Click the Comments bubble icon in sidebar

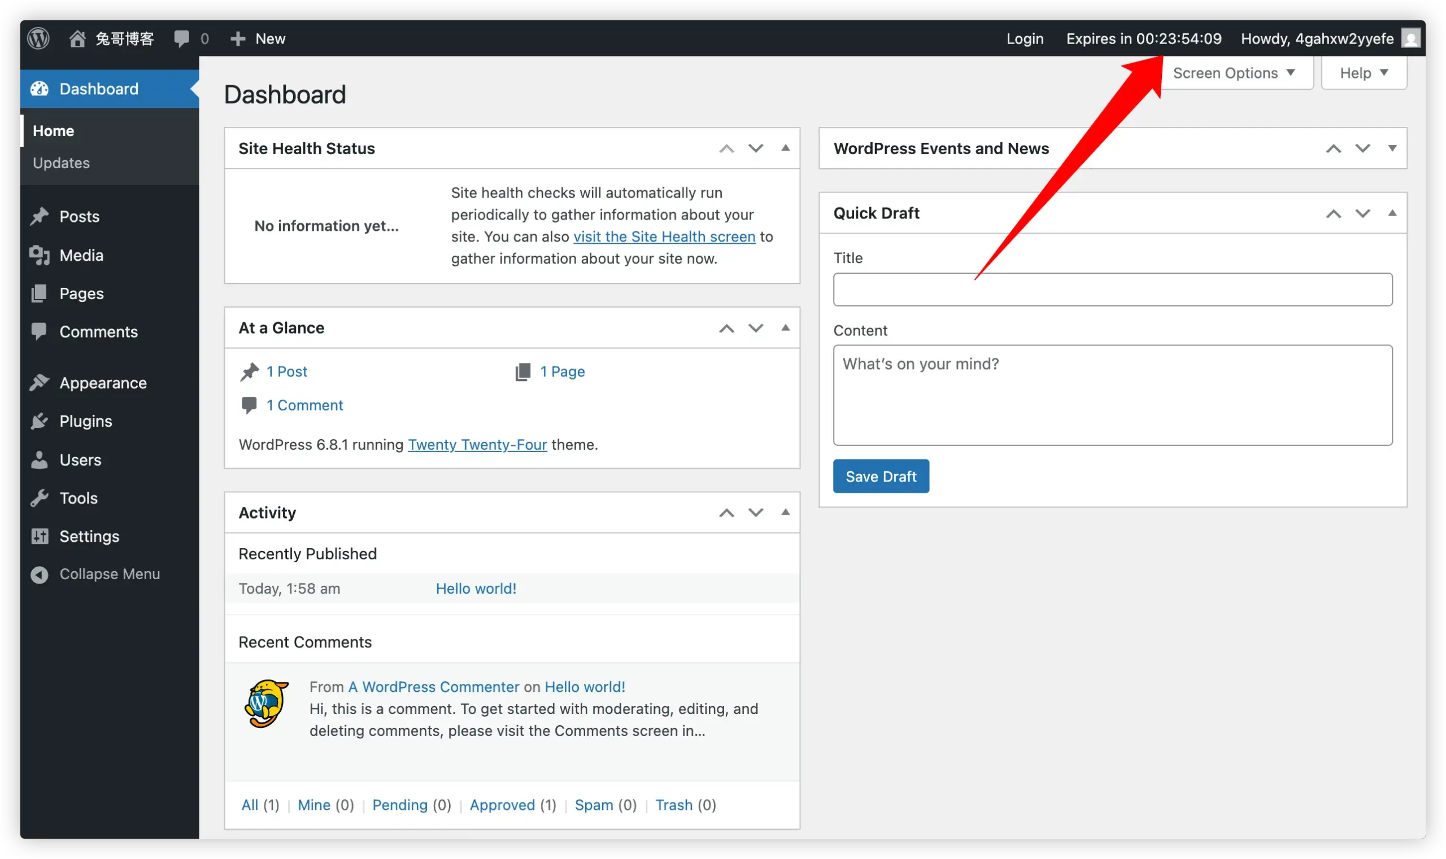[40, 331]
